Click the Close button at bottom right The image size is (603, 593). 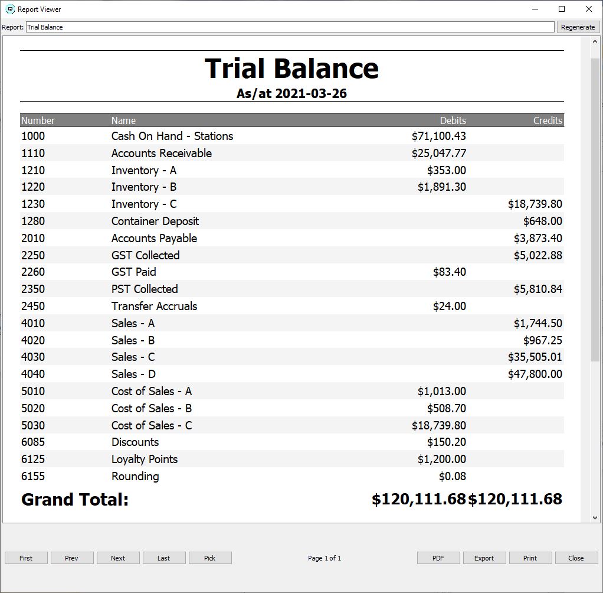(x=576, y=558)
